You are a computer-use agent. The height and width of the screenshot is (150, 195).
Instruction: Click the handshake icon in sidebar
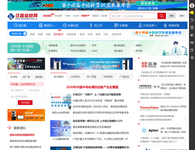(x=192, y=58)
